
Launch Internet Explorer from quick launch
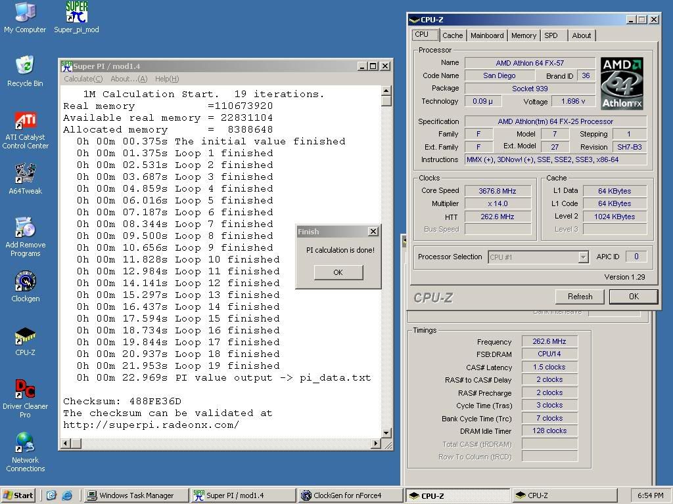67,495
